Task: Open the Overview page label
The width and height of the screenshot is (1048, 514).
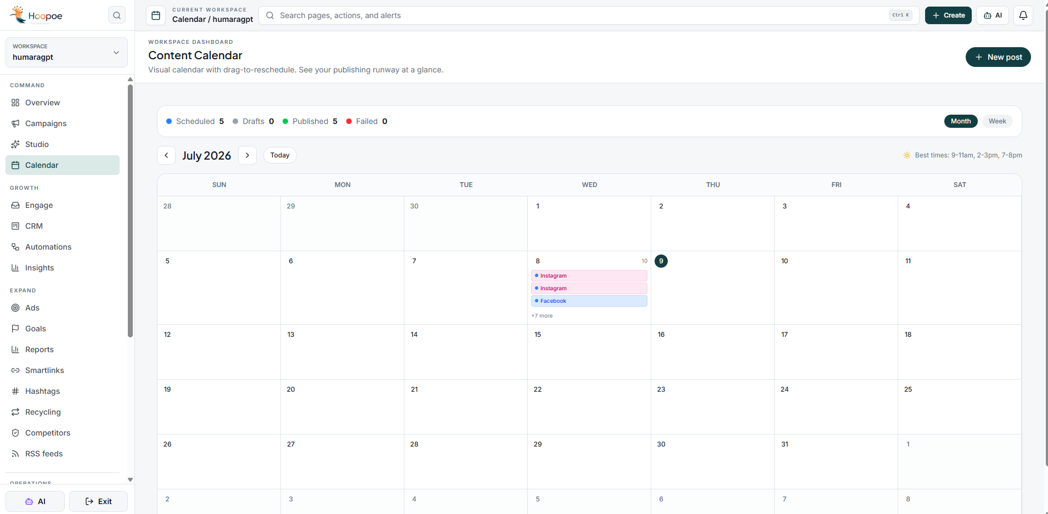Action: (x=42, y=103)
